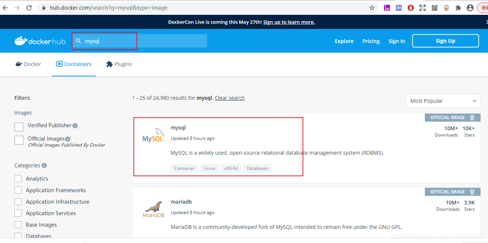Image resolution: width=488 pixels, height=243 pixels.
Task: Bookmark this page with the star icon
Action: [372, 8]
